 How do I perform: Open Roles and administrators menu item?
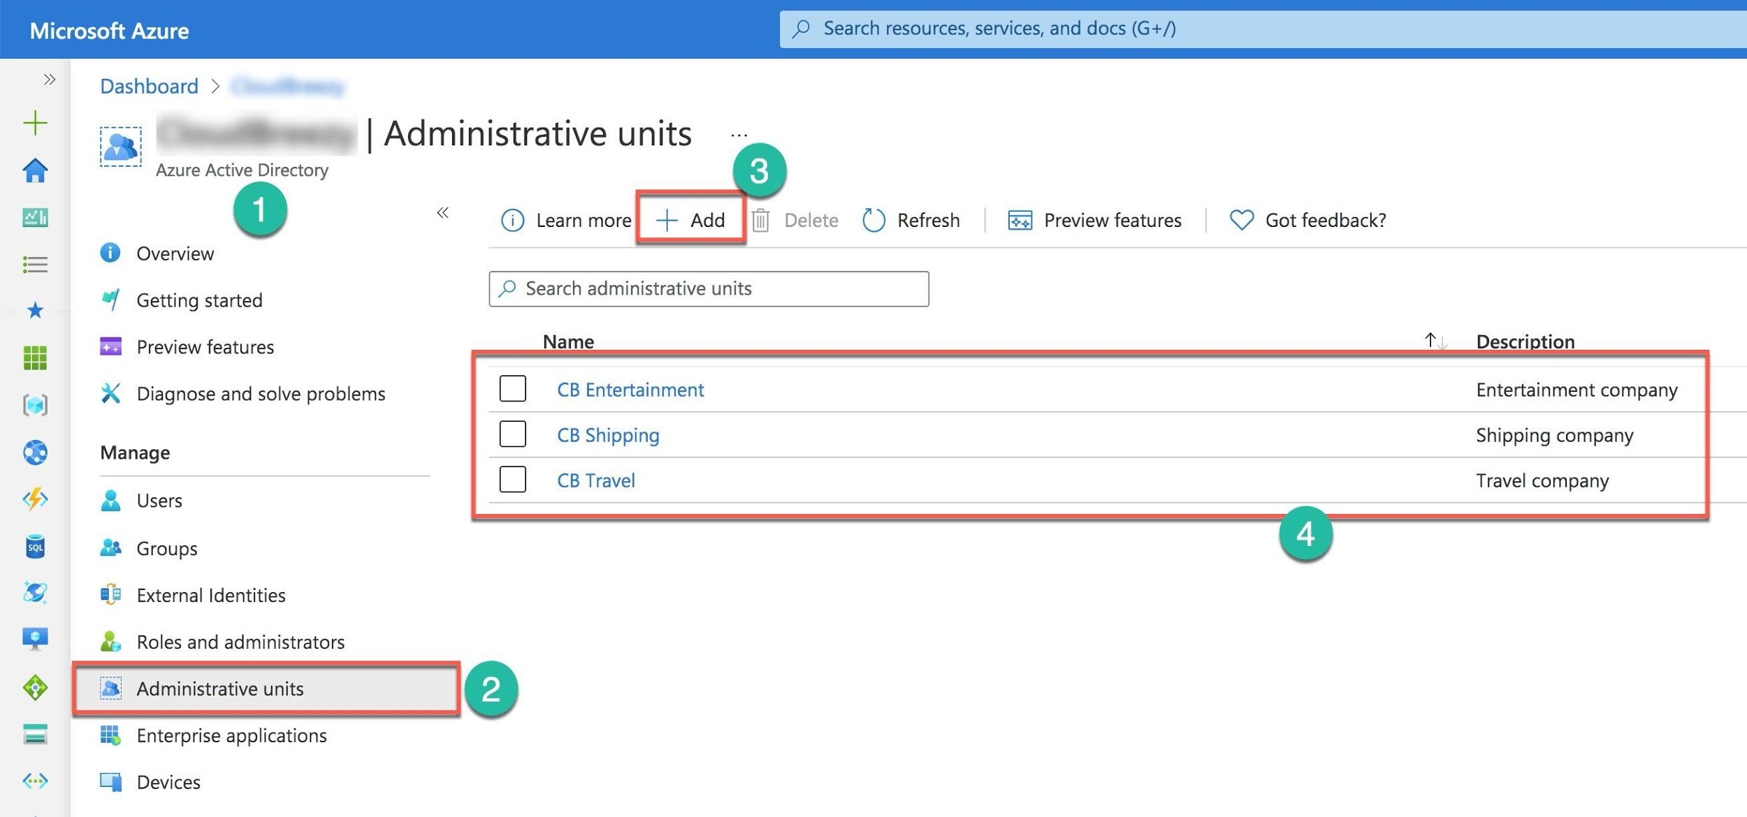click(x=240, y=642)
